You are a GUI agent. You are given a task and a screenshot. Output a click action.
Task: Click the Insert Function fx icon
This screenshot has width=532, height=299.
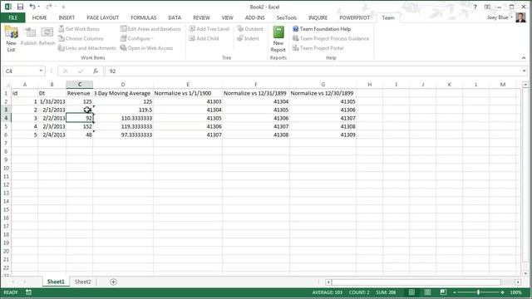point(96,71)
